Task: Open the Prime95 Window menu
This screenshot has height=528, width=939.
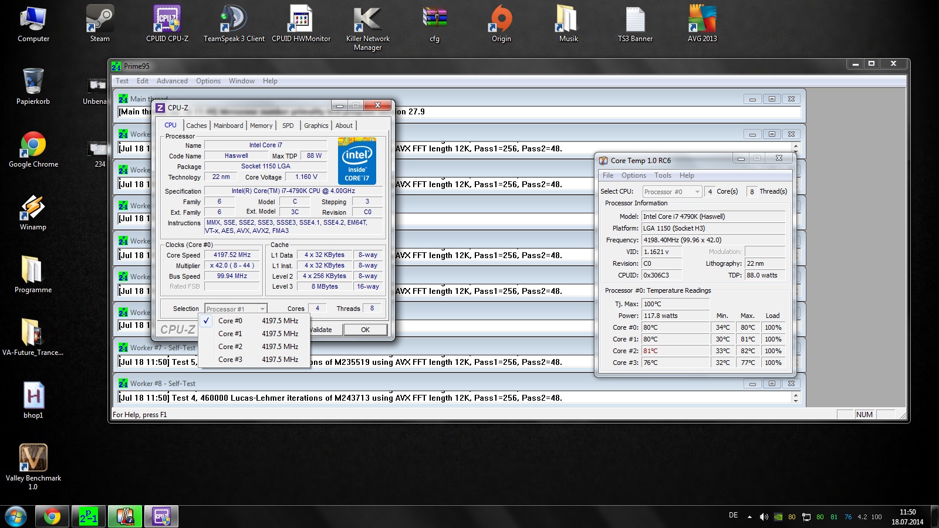Action: coord(242,81)
